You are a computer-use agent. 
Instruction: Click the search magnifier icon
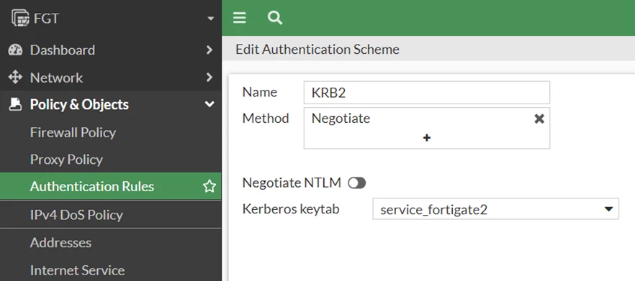(x=274, y=18)
